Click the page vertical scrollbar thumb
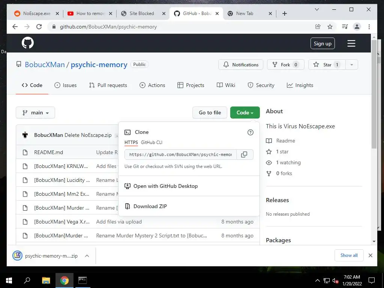The image size is (384, 288). (x=374, y=94)
